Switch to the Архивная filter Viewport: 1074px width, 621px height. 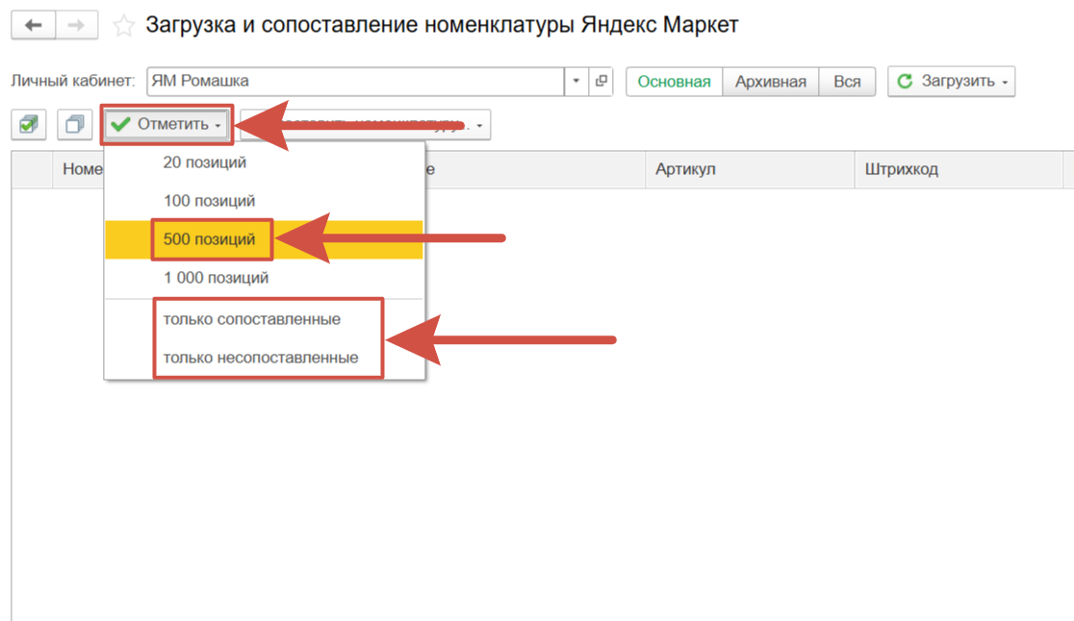click(770, 82)
